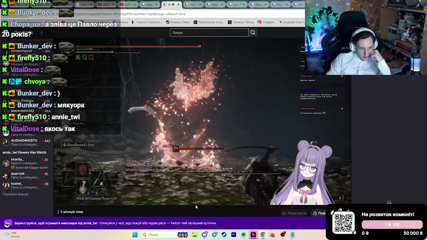Close the active browser tab
Image resolution: width=427 pixels, height=240 pixels.
[178, 4]
